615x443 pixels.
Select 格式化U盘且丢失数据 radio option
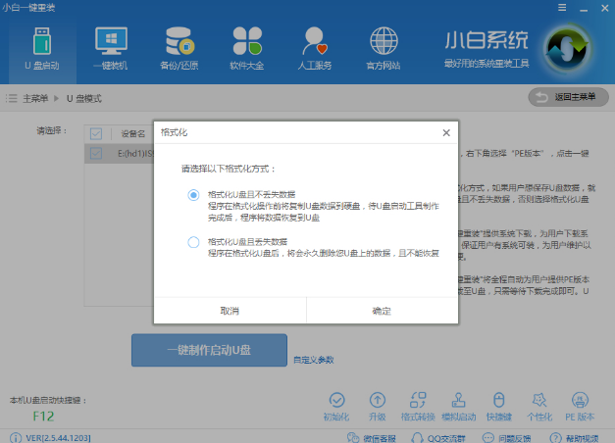tap(193, 242)
